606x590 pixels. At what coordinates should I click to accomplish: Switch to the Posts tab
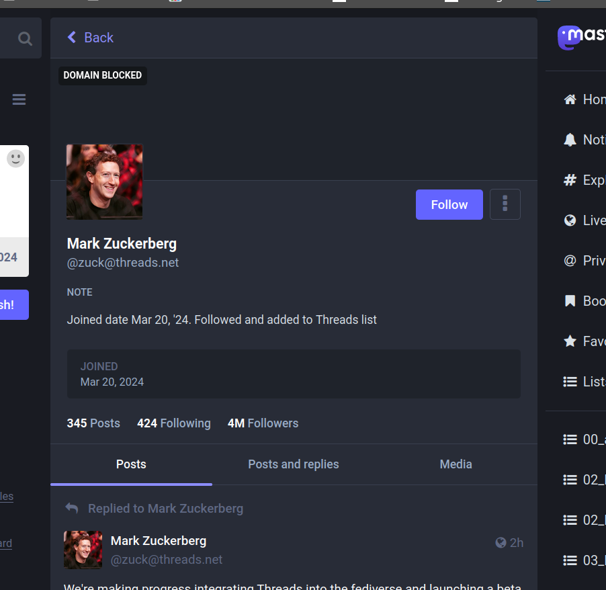click(131, 464)
